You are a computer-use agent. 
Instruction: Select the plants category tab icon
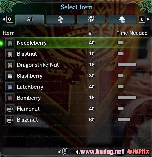tap(60, 19)
